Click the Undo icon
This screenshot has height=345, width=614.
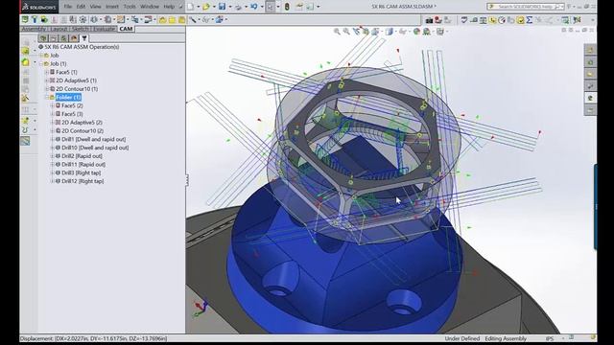(x=253, y=7)
